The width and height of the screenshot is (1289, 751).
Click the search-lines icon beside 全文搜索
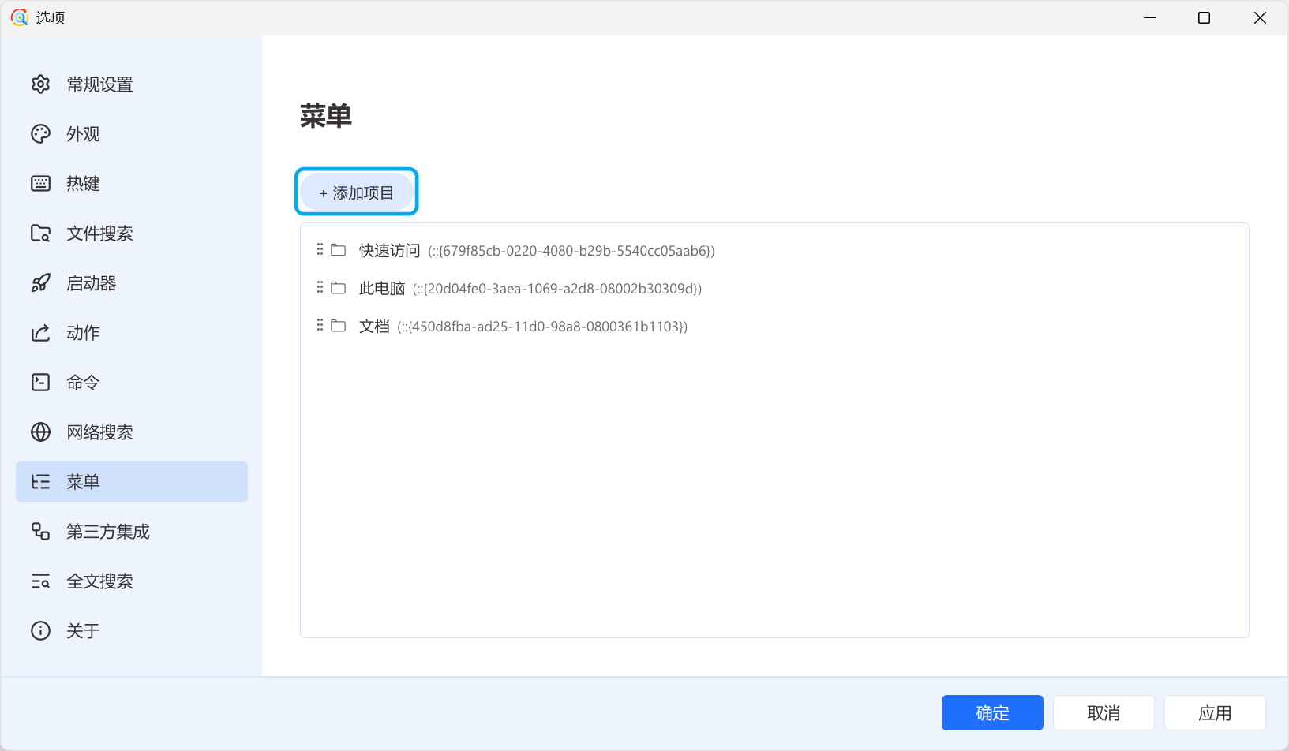pyautogui.click(x=40, y=581)
